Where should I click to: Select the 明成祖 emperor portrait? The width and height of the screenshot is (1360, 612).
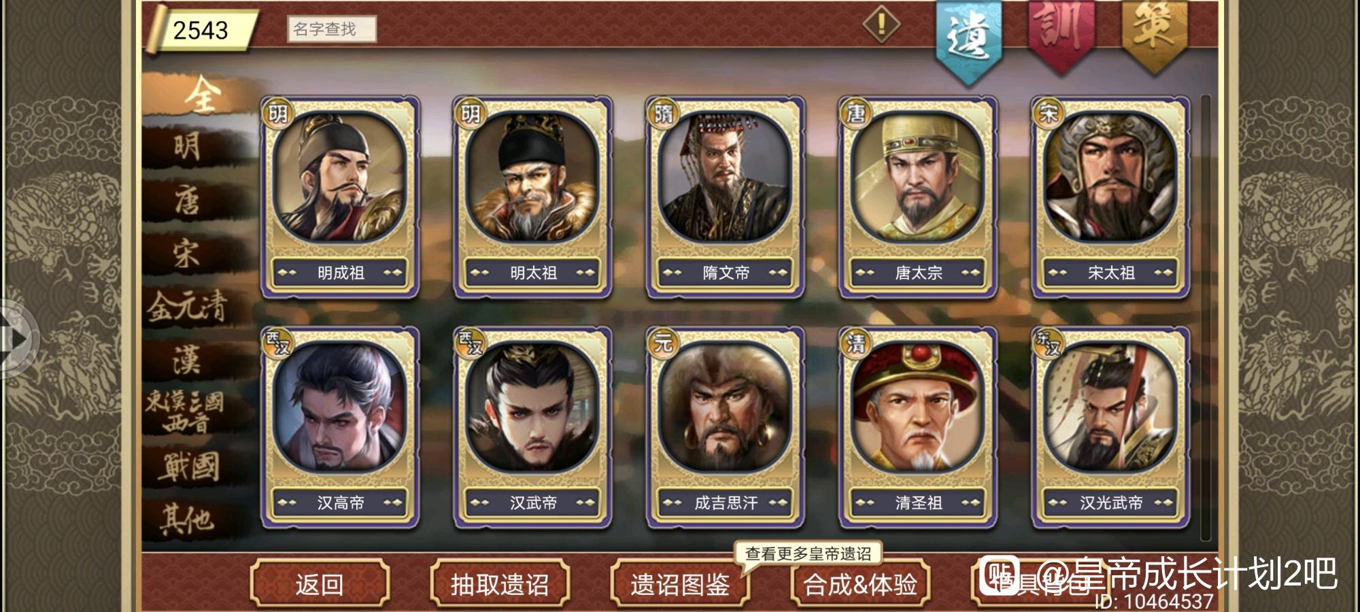pyautogui.click(x=340, y=197)
